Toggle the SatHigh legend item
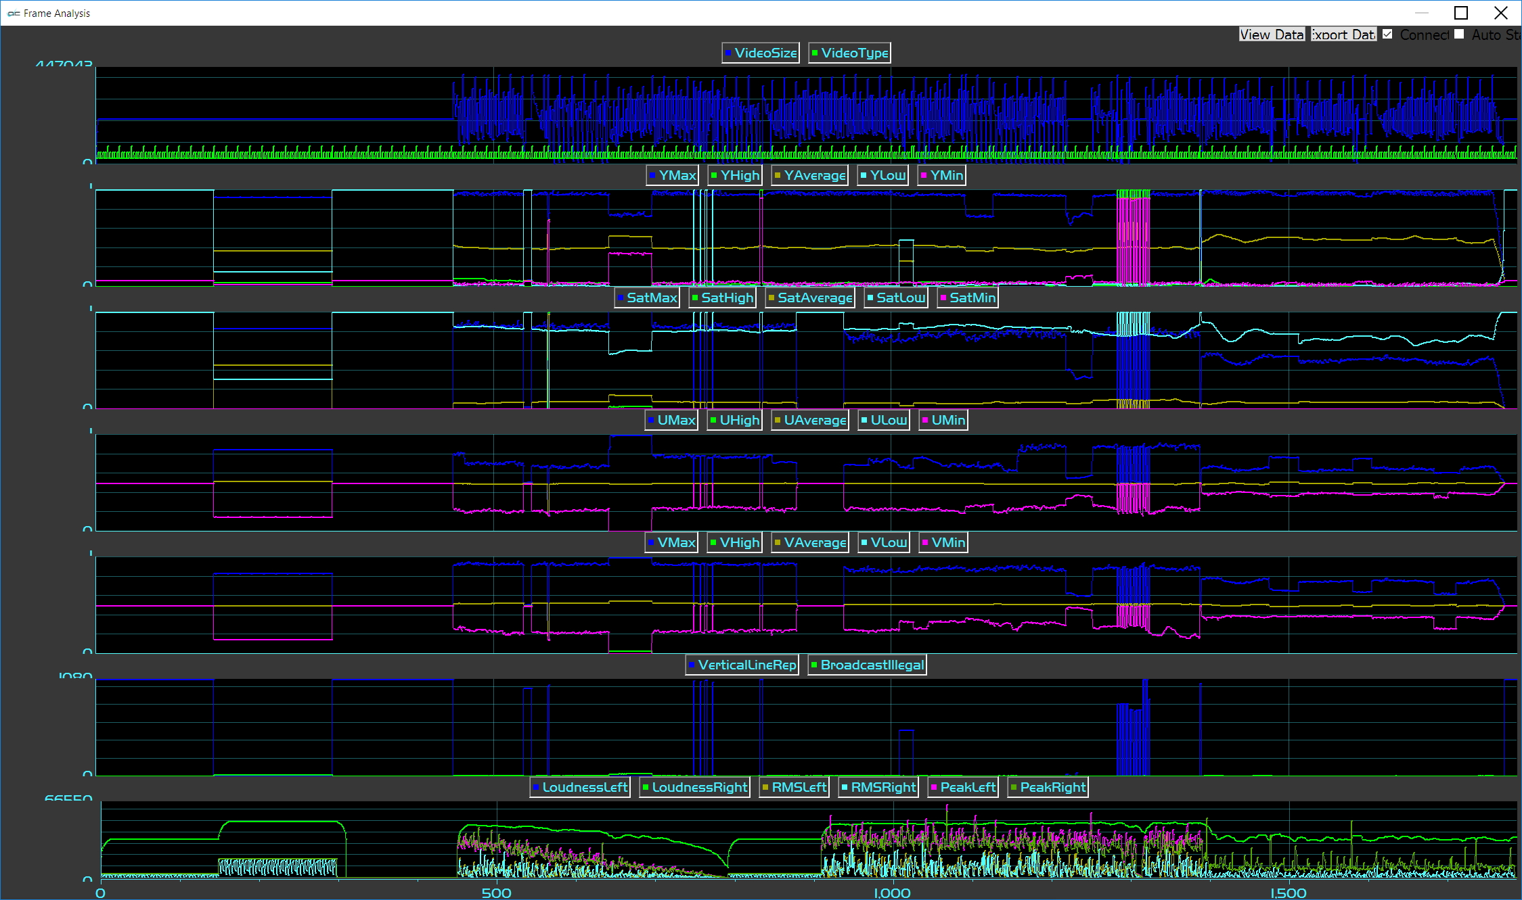 coord(722,298)
